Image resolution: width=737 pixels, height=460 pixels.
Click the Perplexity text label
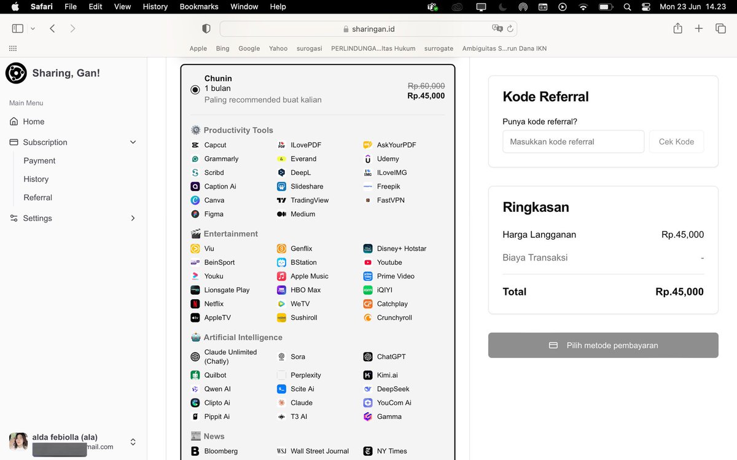tap(306, 375)
